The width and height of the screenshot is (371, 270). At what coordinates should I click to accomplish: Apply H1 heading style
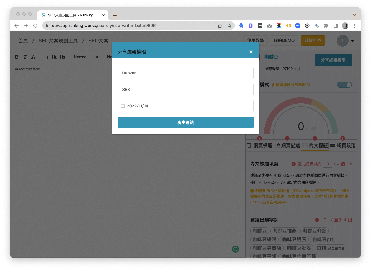click(x=46, y=57)
